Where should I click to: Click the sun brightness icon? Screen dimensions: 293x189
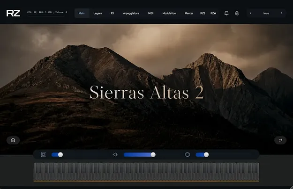[x=115, y=154]
